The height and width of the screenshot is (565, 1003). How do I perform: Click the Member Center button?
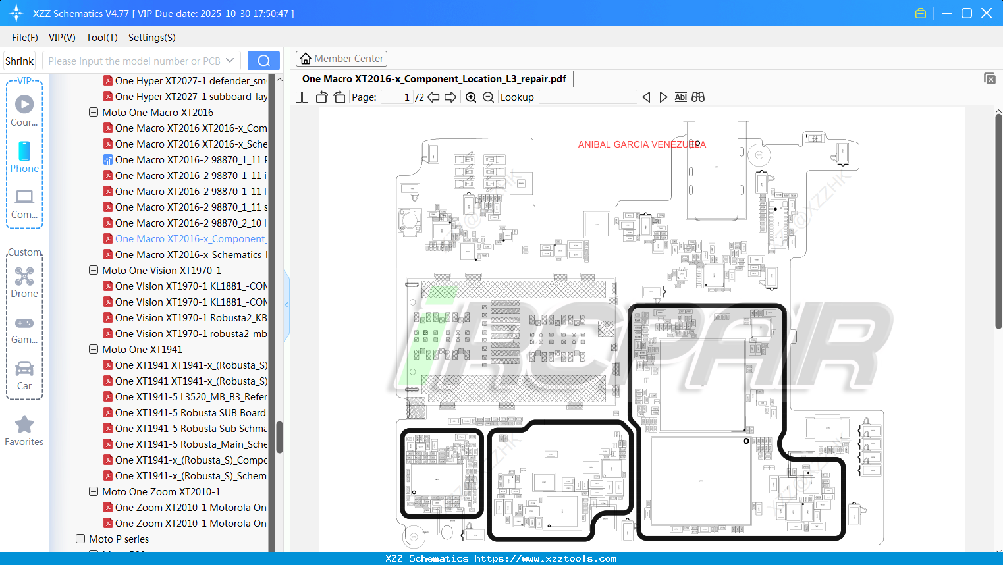pyautogui.click(x=341, y=58)
